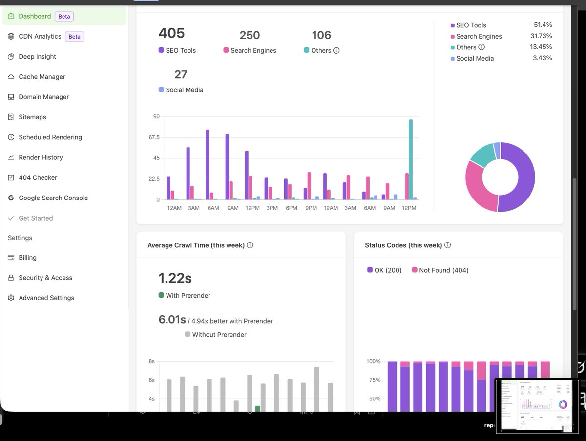Click the pink Search Engines donut segment
The image size is (586, 441).
(476, 188)
